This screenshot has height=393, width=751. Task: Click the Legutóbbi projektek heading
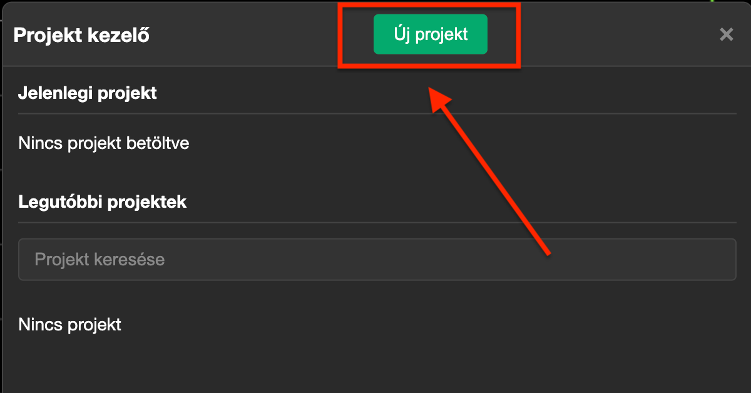(103, 202)
